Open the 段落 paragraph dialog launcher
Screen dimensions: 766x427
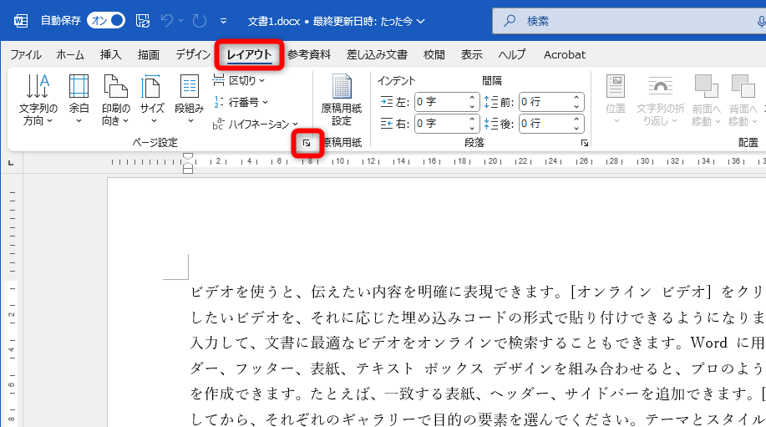point(584,143)
